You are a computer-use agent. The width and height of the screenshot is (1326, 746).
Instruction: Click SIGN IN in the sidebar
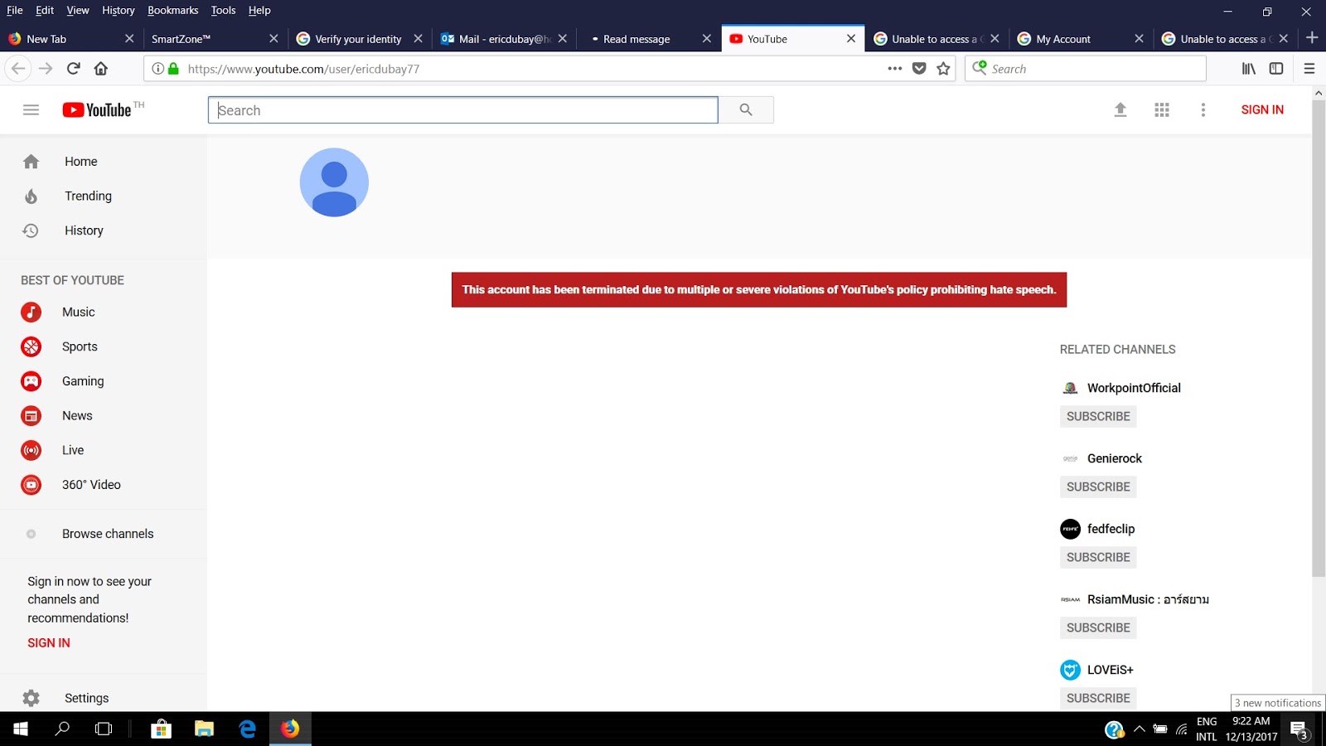point(49,643)
